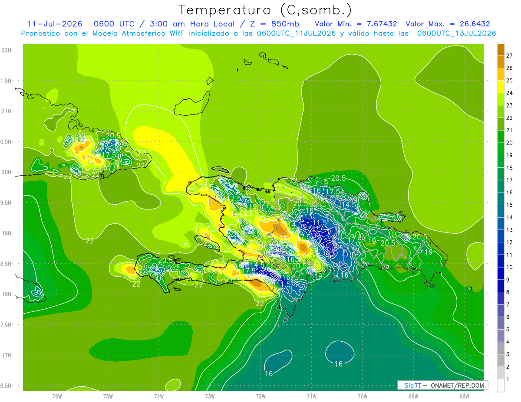Click the '72W' longitude axis label
Screen dimensions: 521x402
(x=260, y=396)
